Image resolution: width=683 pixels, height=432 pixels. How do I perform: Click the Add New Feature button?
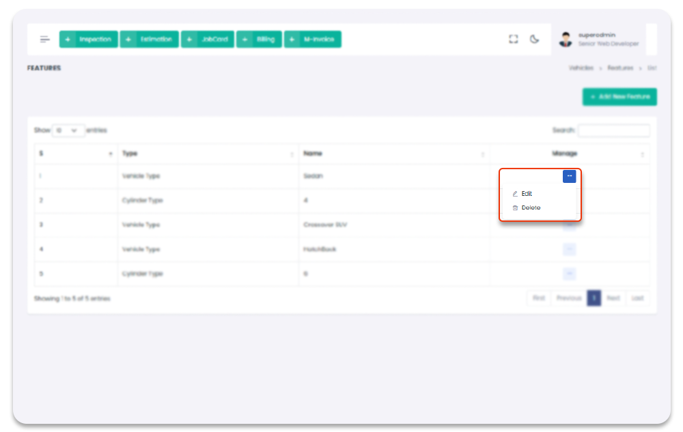coord(619,97)
